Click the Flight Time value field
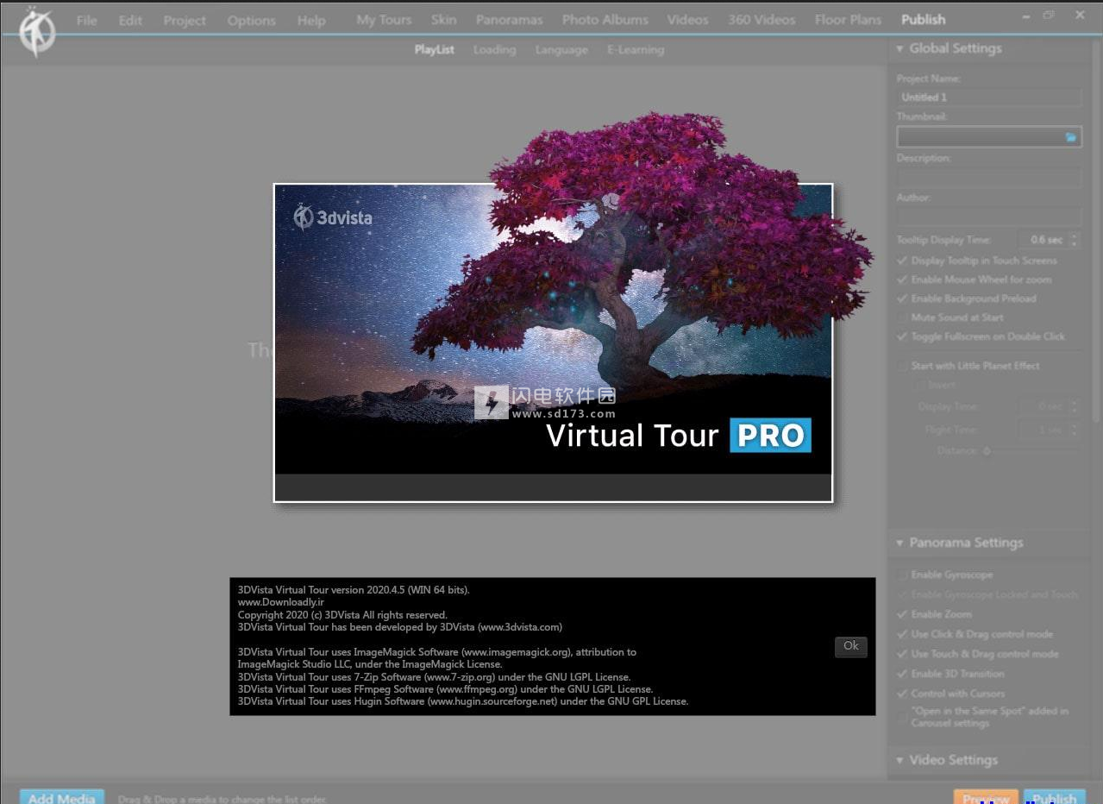 [1043, 429]
